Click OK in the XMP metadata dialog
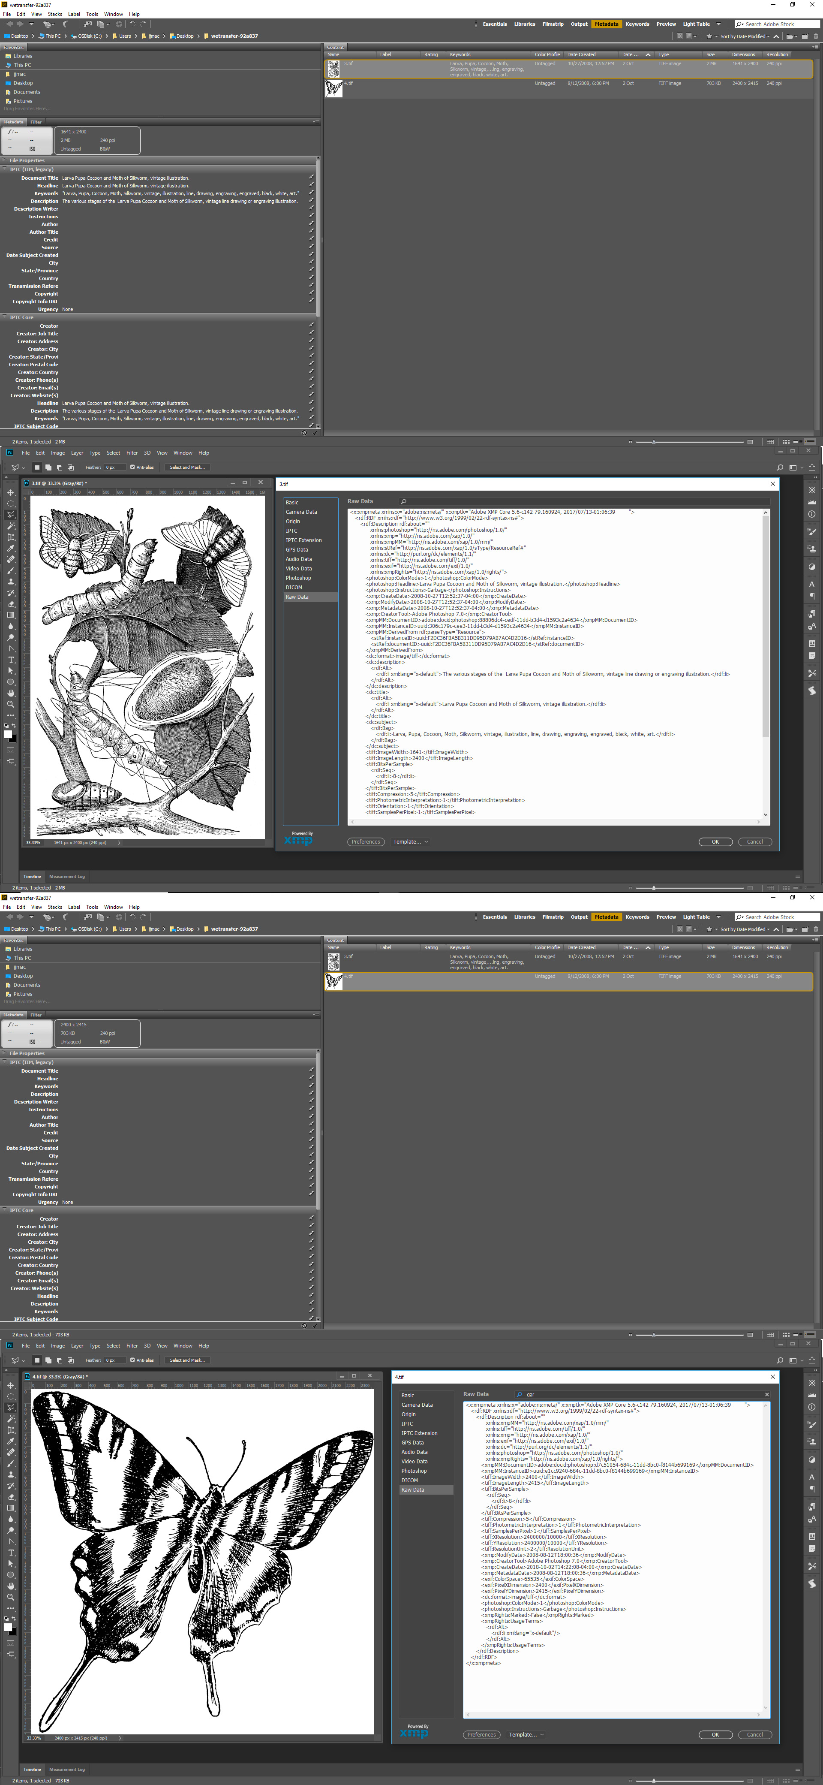 pyautogui.click(x=715, y=842)
